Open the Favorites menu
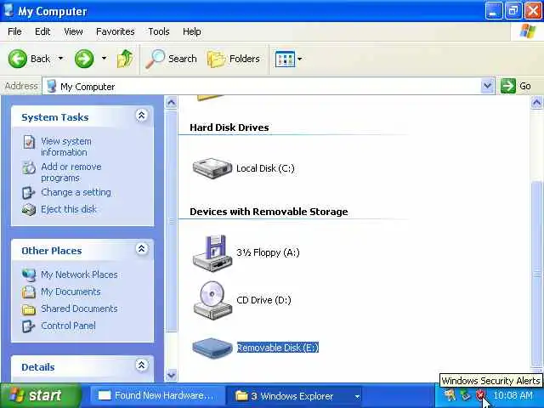The height and width of the screenshot is (408, 544). click(x=116, y=31)
